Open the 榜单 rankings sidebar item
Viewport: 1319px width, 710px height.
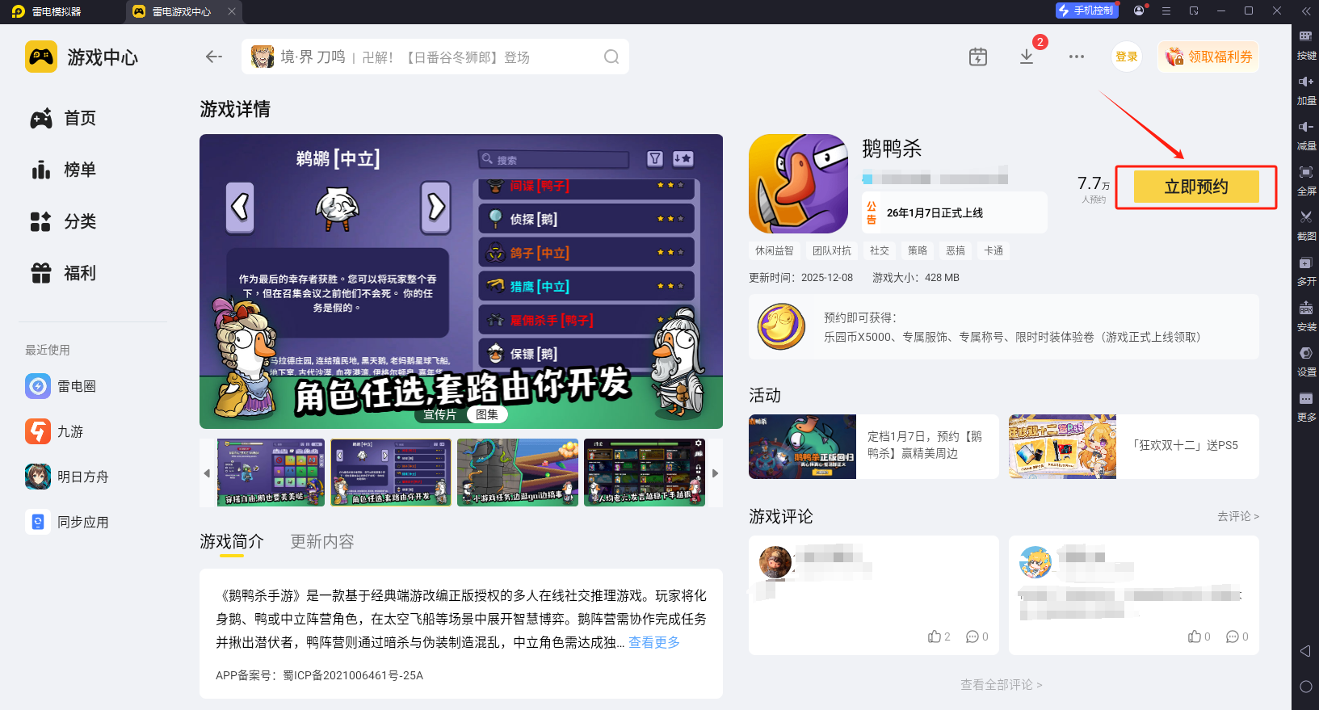tap(63, 170)
